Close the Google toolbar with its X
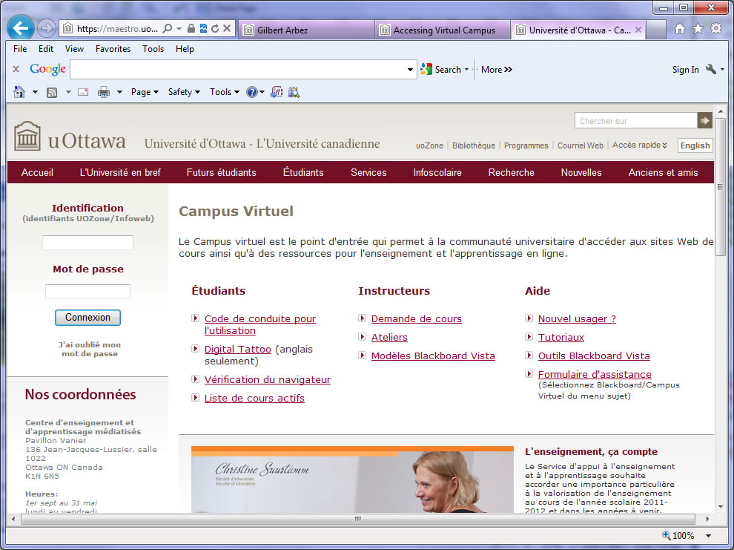The image size is (734, 550). tap(16, 69)
